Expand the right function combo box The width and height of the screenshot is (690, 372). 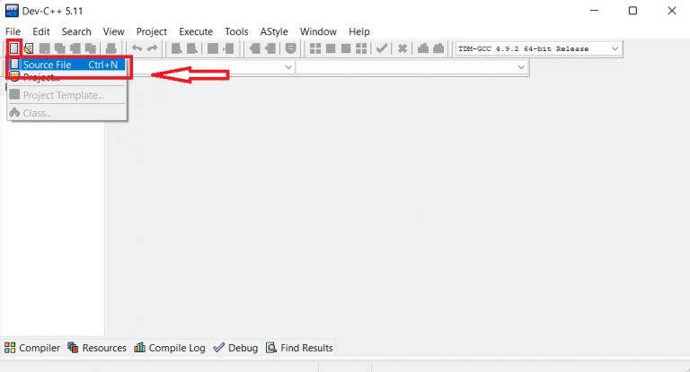(521, 67)
